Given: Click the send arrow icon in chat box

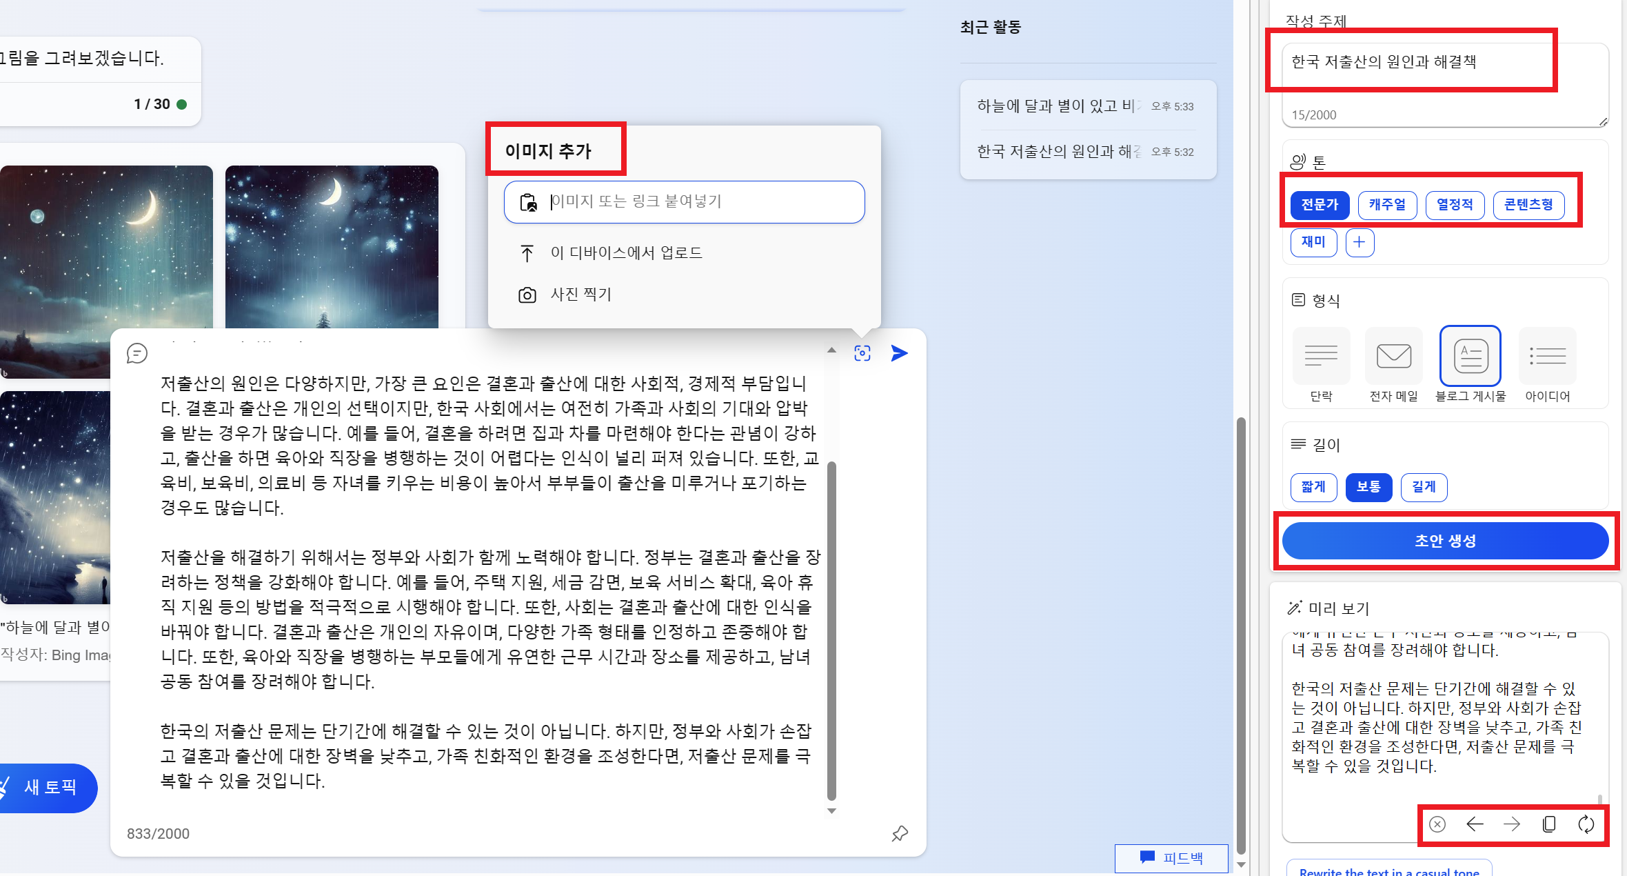Looking at the screenshot, I should [x=899, y=353].
